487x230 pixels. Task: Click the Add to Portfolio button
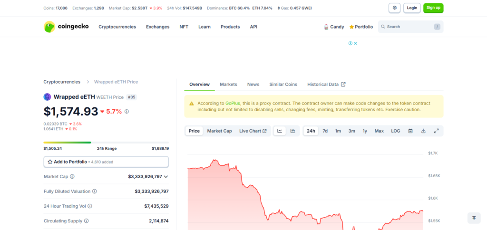point(106,162)
